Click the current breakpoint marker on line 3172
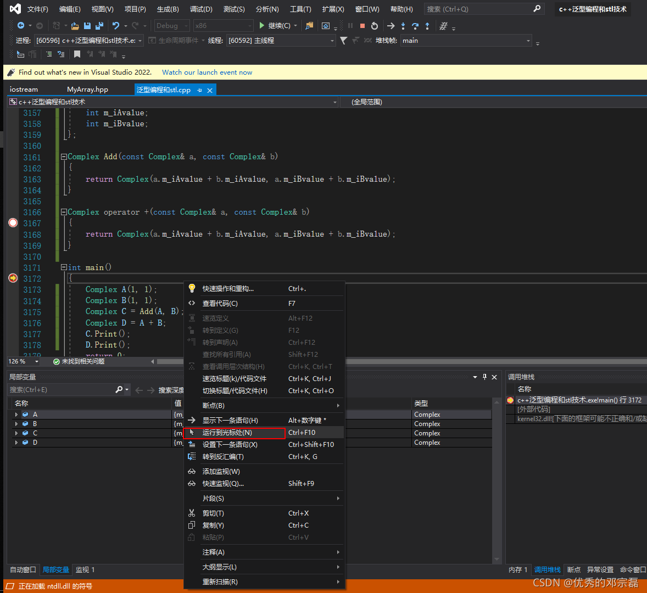The height and width of the screenshot is (593, 647). pyautogui.click(x=13, y=278)
